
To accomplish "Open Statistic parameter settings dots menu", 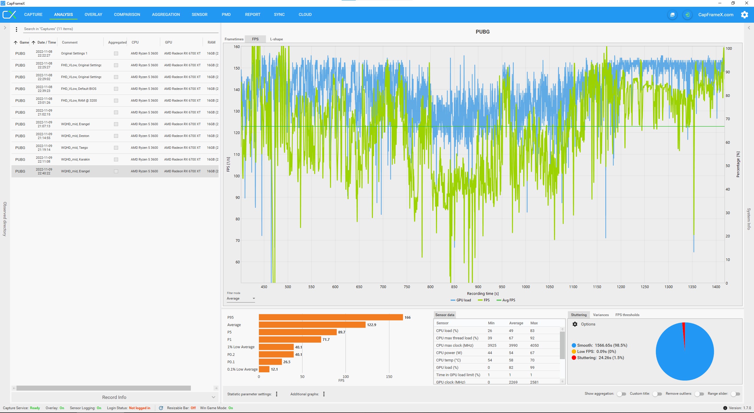I will tap(277, 394).
